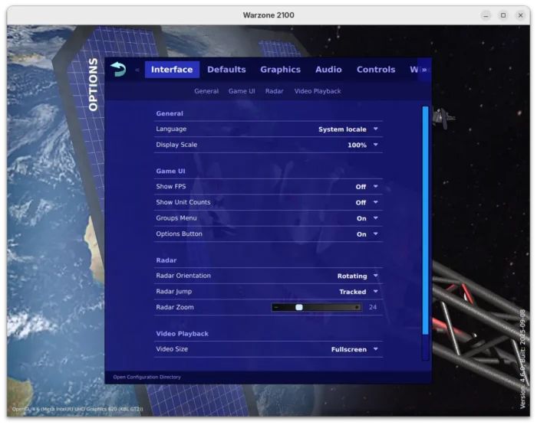This screenshot has height=425, width=537.
Task: Switch to the Graphics tab
Action: [x=280, y=70]
